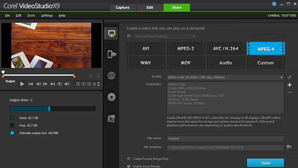This screenshot has width=298, height=168.
Task: Toggle repeat playback
Action: (x=60, y=84)
